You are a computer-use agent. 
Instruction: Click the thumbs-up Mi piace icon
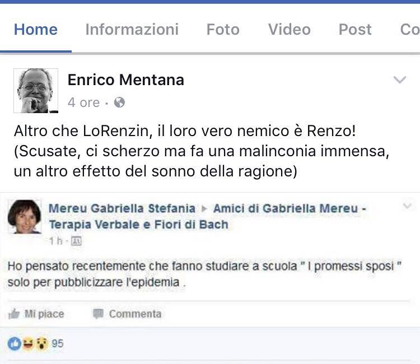coord(14,314)
